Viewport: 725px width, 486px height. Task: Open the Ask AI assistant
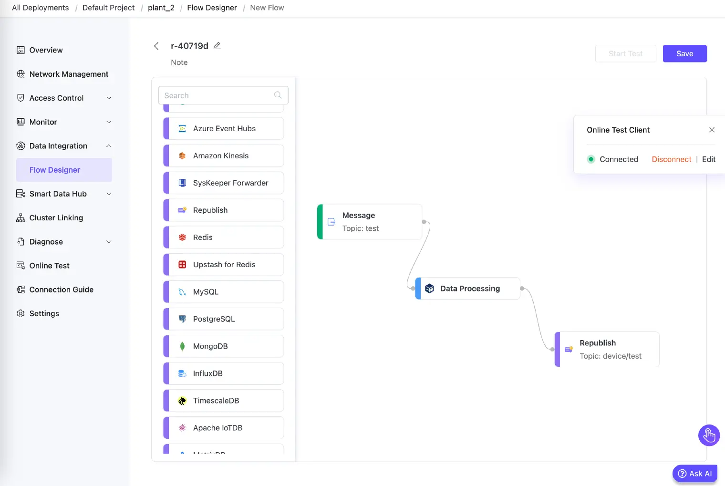(x=694, y=474)
